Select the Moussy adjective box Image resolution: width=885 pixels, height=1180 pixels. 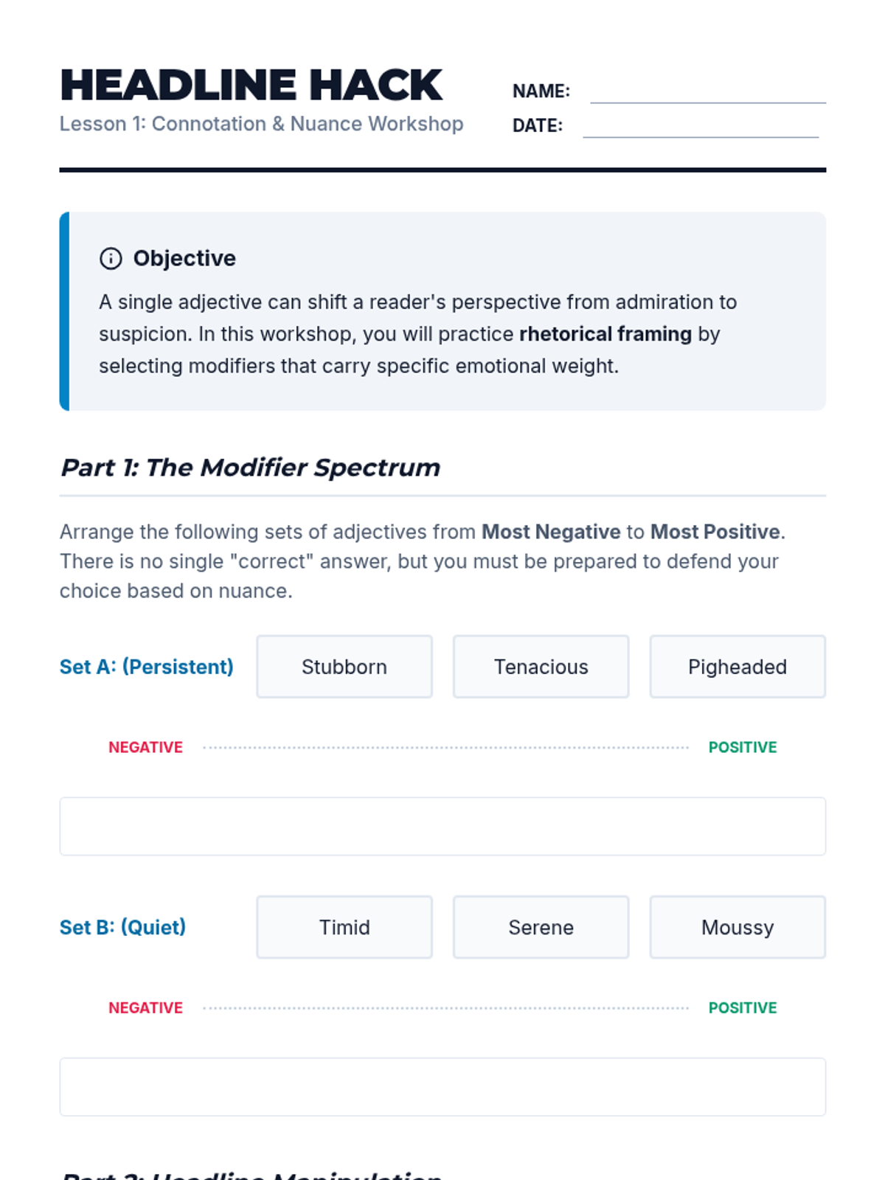tap(737, 927)
